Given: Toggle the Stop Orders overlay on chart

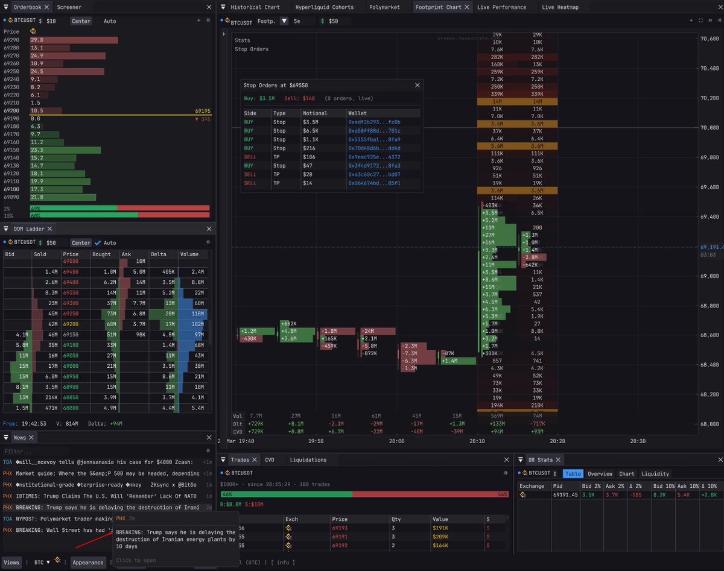Looking at the screenshot, I should (252, 49).
